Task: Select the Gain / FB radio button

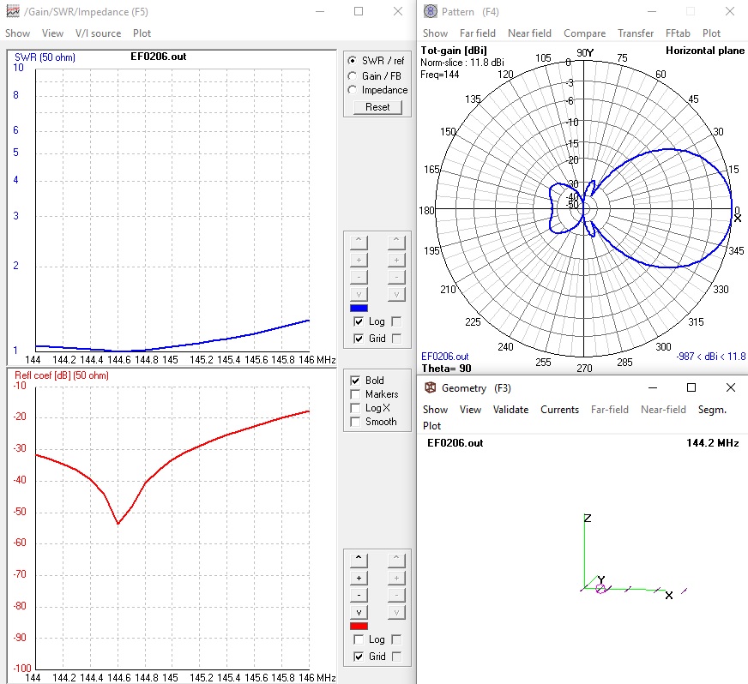Action: tap(353, 76)
